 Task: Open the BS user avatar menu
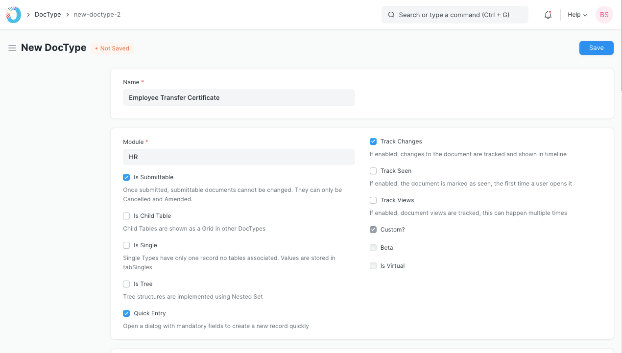(x=604, y=15)
